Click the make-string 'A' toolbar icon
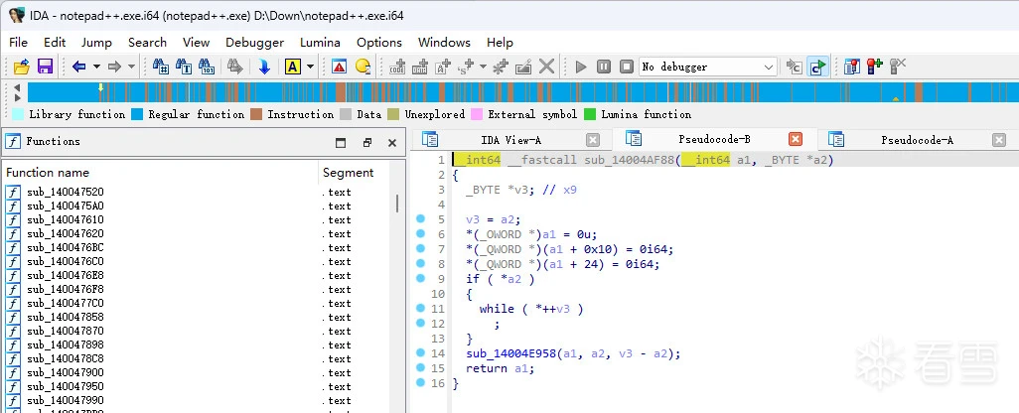 pyautogui.click(x=443, y=67)
